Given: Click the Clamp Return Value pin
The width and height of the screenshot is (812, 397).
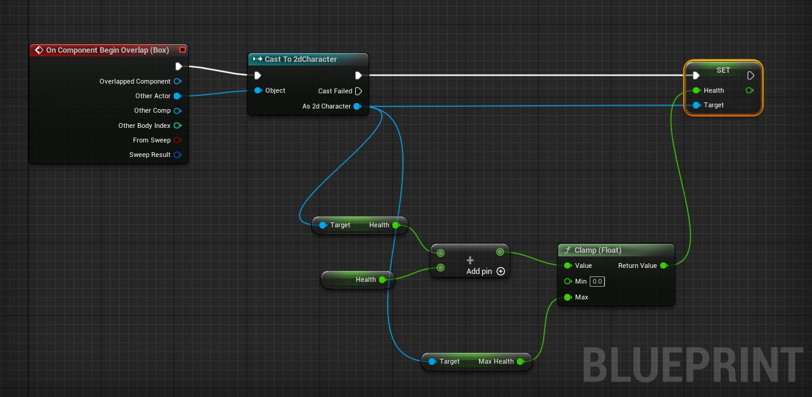Looking at the screenshot, I should pyautogui.click(x=664, y=265).
